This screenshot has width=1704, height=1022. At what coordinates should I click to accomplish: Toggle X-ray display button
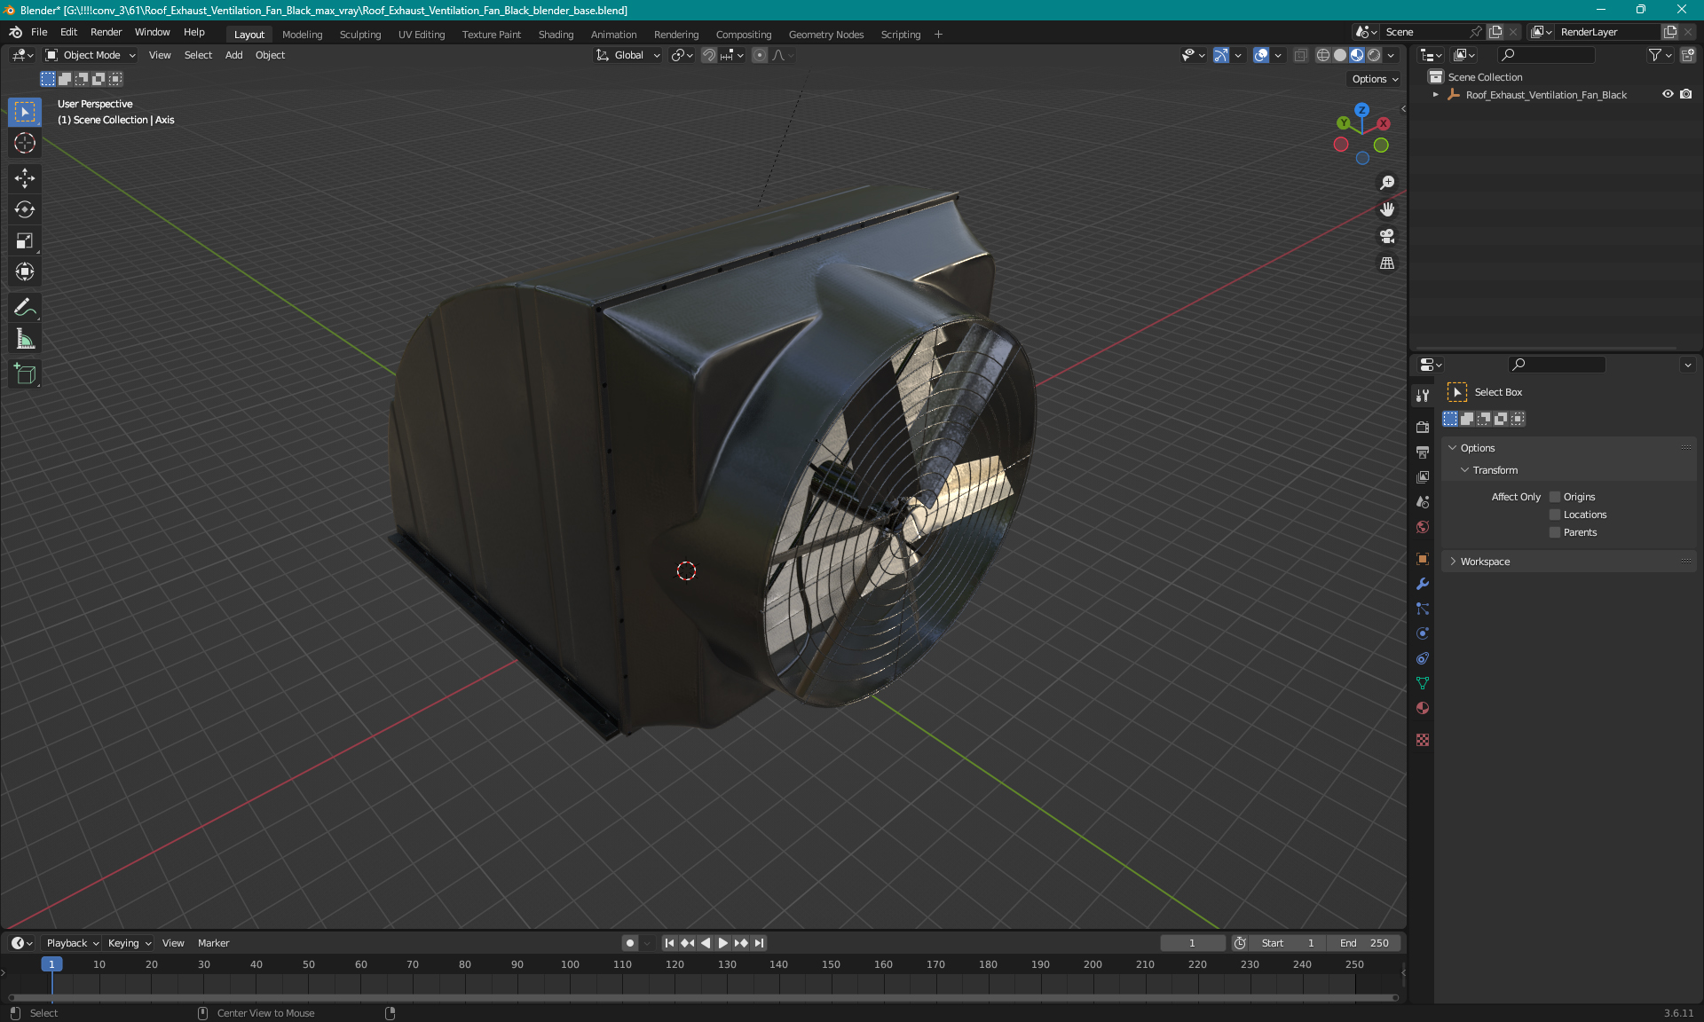1301,55
